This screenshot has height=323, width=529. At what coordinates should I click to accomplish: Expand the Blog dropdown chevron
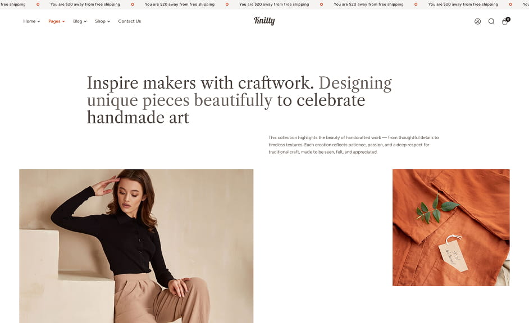coord(85,21)
